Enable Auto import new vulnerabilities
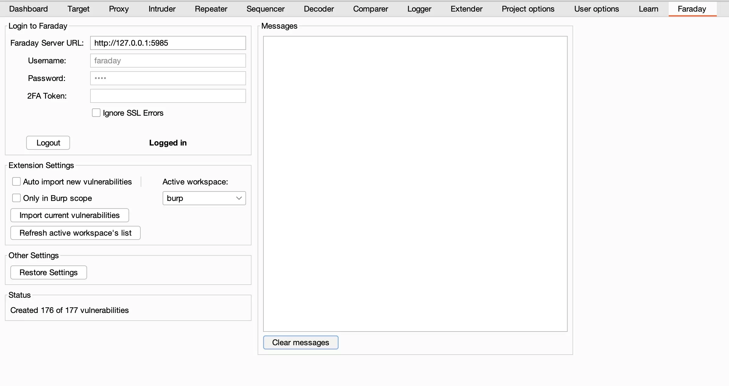The height and width of the screenshot is (386, 729). [16, 181]
